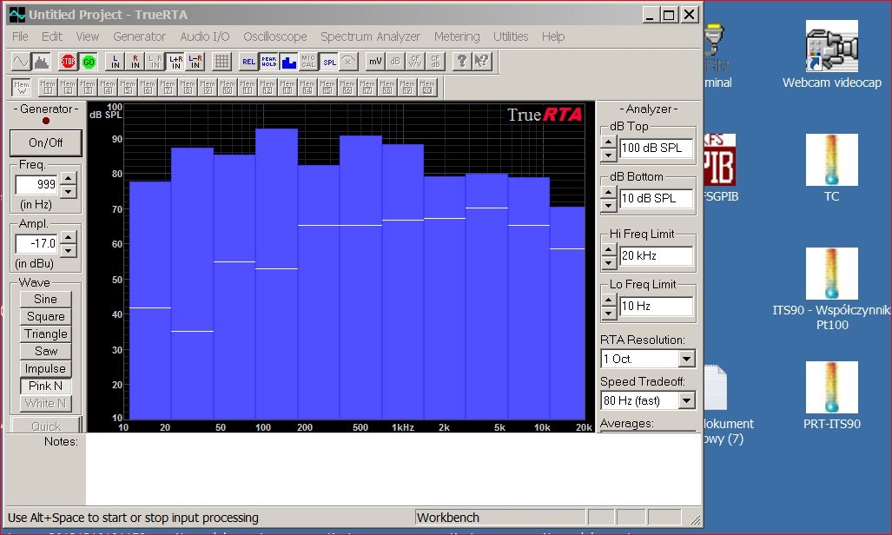Toggle the grid display toolbar icon
Screen dimensions: 892x535
coord(221,62)
